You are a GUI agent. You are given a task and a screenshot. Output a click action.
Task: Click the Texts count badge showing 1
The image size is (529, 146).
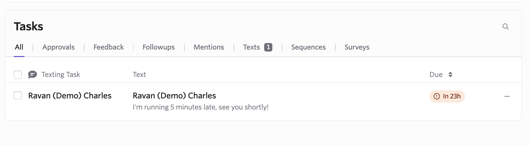(x=268, y=47)
